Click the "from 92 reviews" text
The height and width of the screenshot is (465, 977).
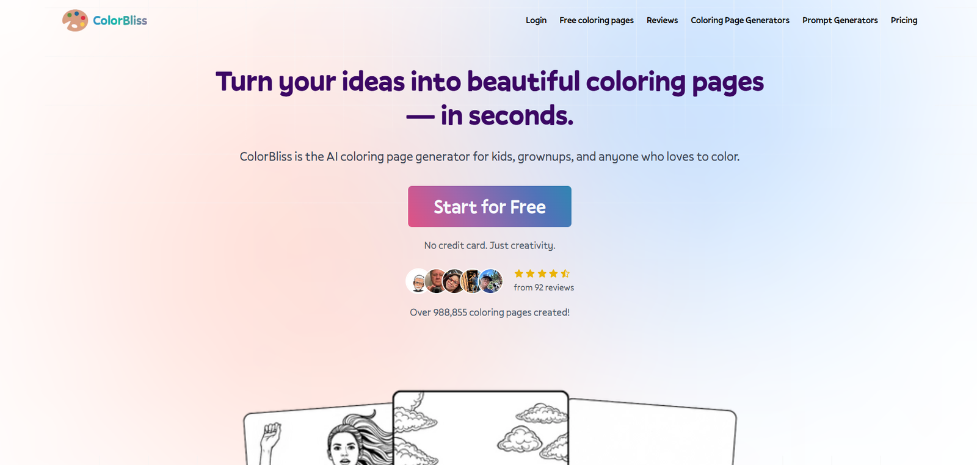(x=543, y=287)
